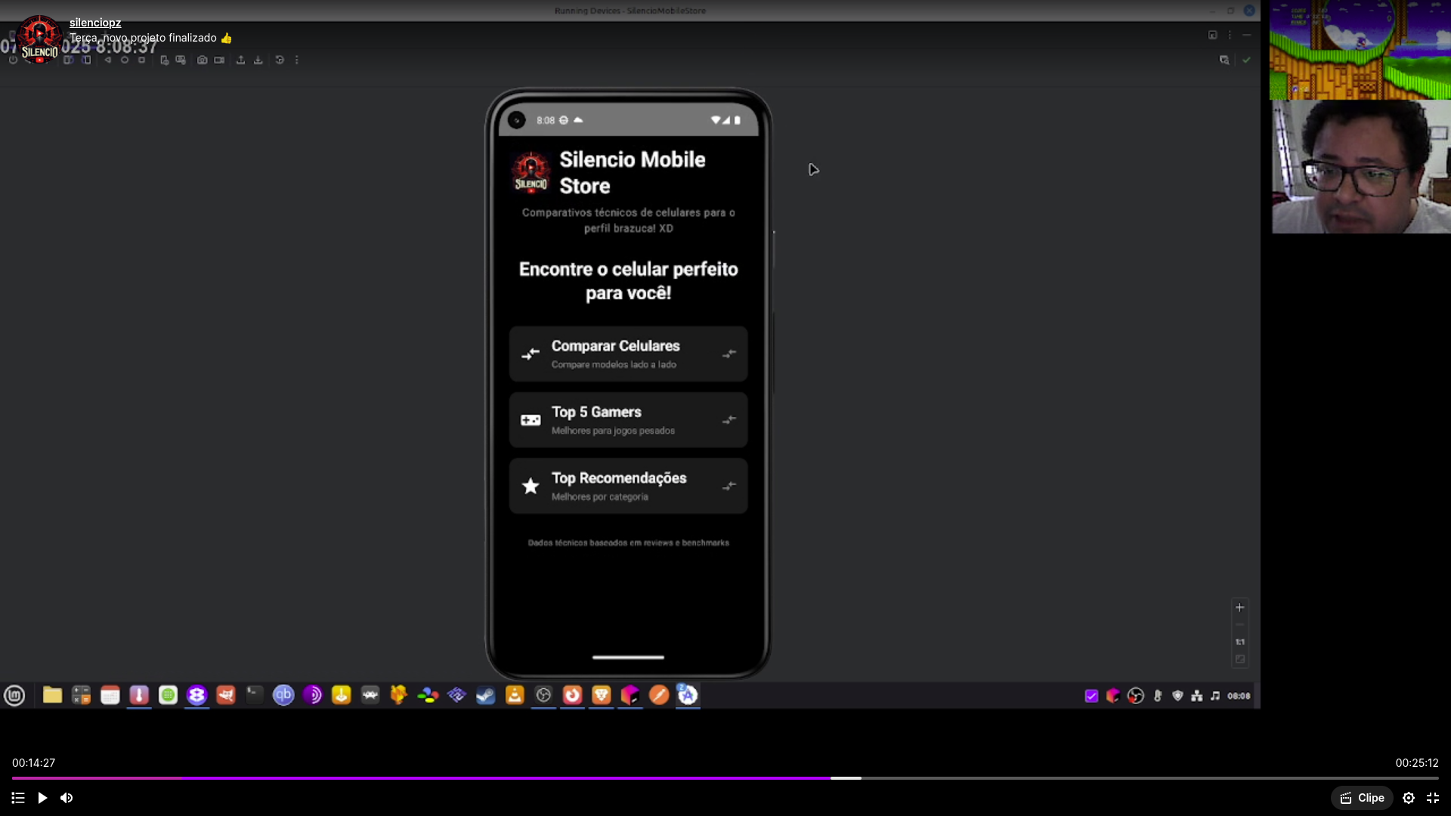Open Top 5 Gamers option
The image size is (1451, 816).
pos(596,419)
